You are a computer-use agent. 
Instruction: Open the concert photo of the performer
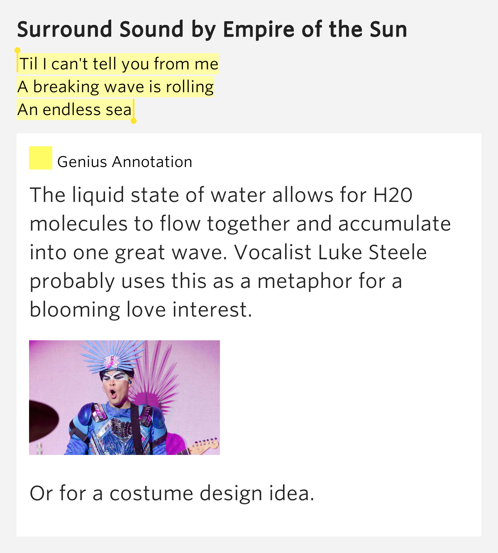click(x=124, y=397)
